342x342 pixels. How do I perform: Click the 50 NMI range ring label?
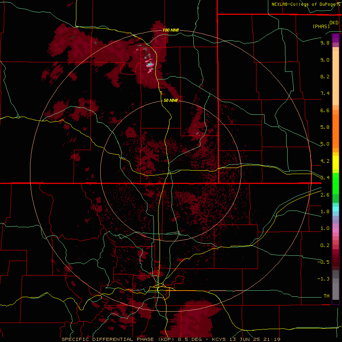tap(171, 100)
